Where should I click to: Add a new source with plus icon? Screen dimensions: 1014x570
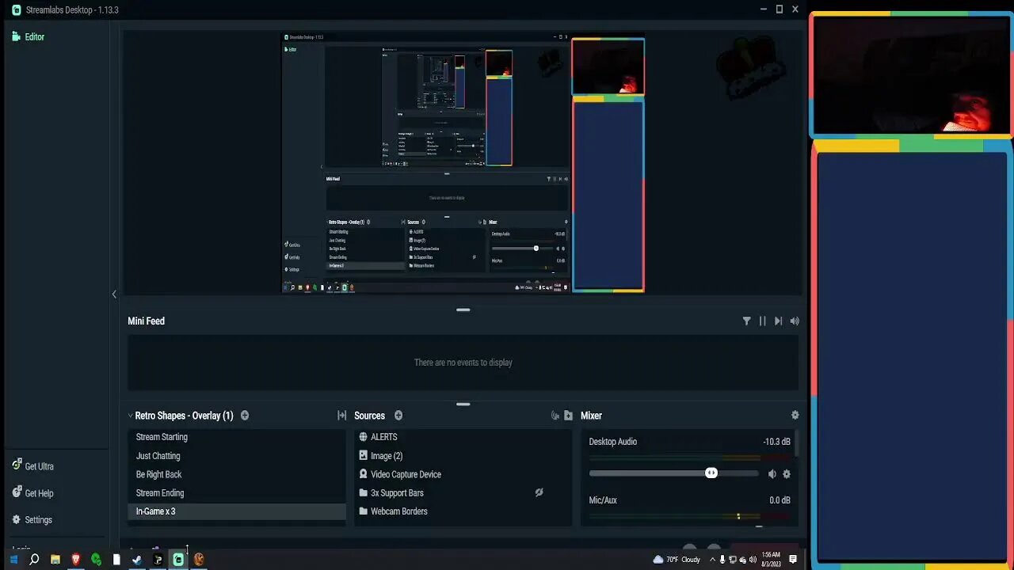[398, 416]
